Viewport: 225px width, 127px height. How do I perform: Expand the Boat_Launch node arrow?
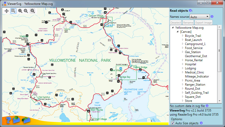click(x=183, y=40)
